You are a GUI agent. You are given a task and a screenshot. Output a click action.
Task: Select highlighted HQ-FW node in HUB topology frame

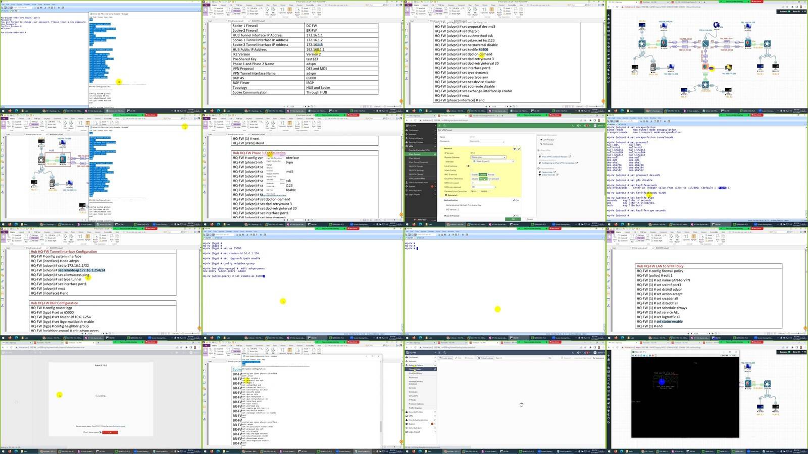coord(63,160)
